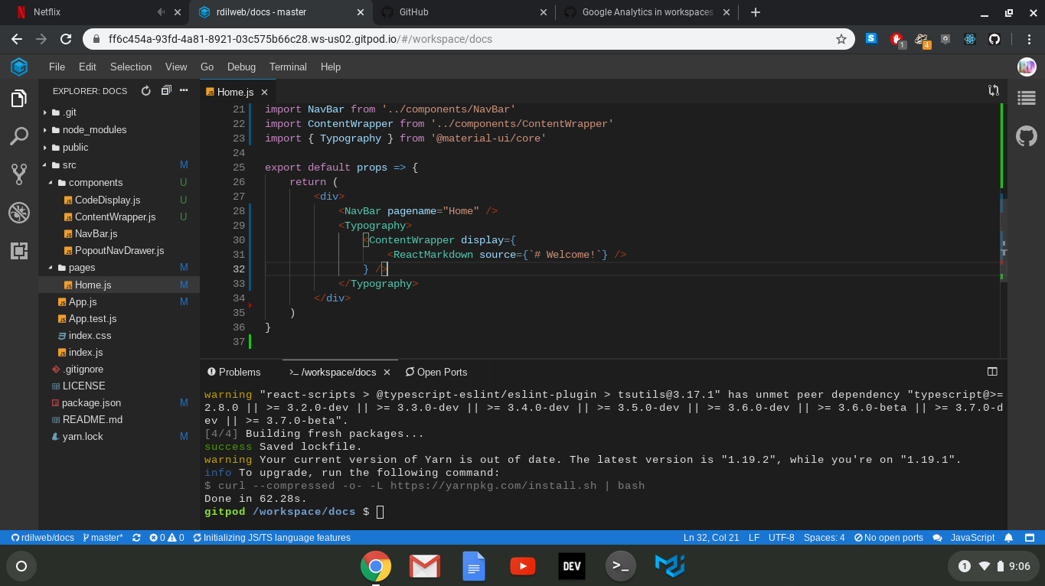
Task: Open the explorer more actions ellipsis
Action: click(x=184, y=91)
